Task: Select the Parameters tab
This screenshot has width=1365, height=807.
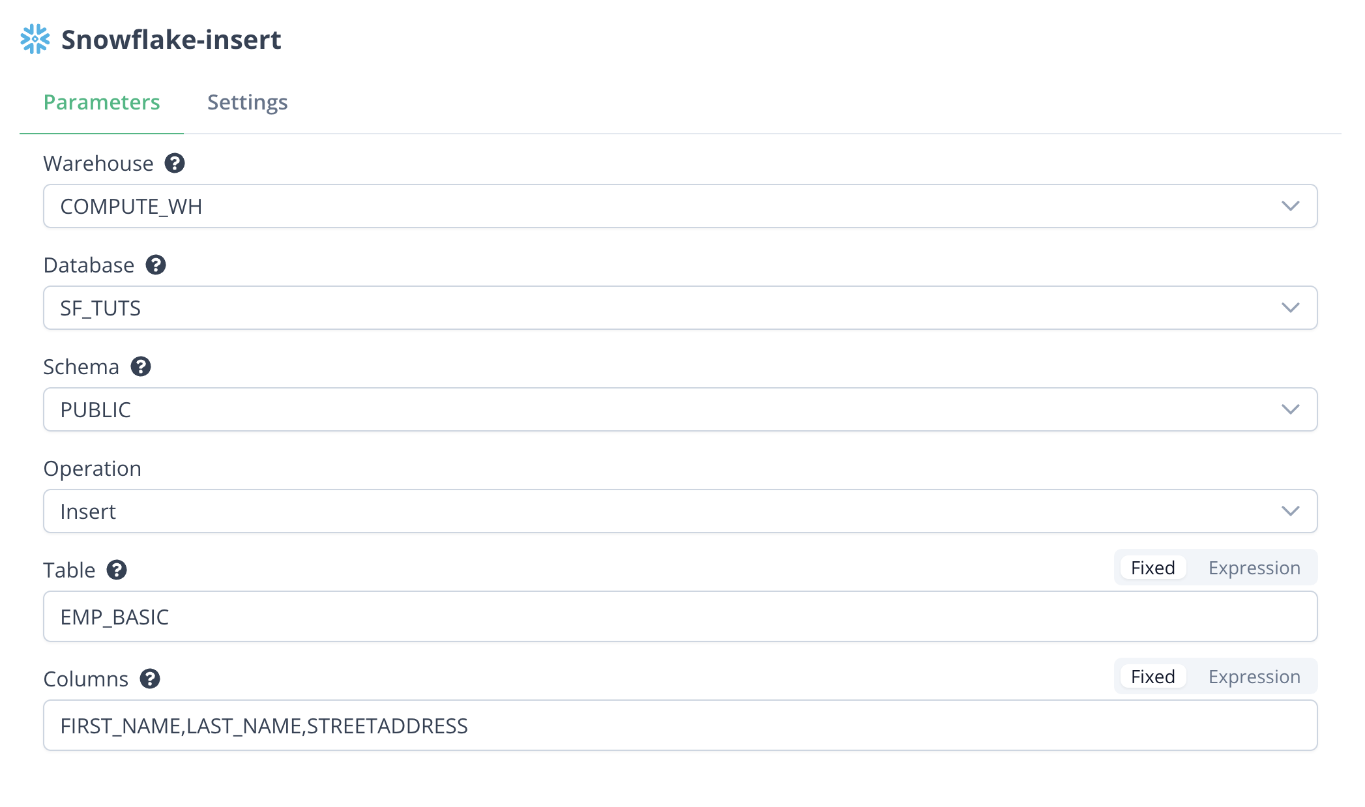Action: coord(102,102)
